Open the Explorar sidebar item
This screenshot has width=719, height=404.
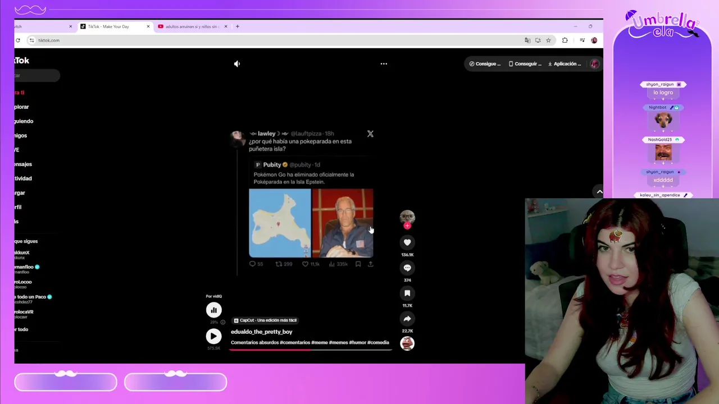[x=22, y=107]
